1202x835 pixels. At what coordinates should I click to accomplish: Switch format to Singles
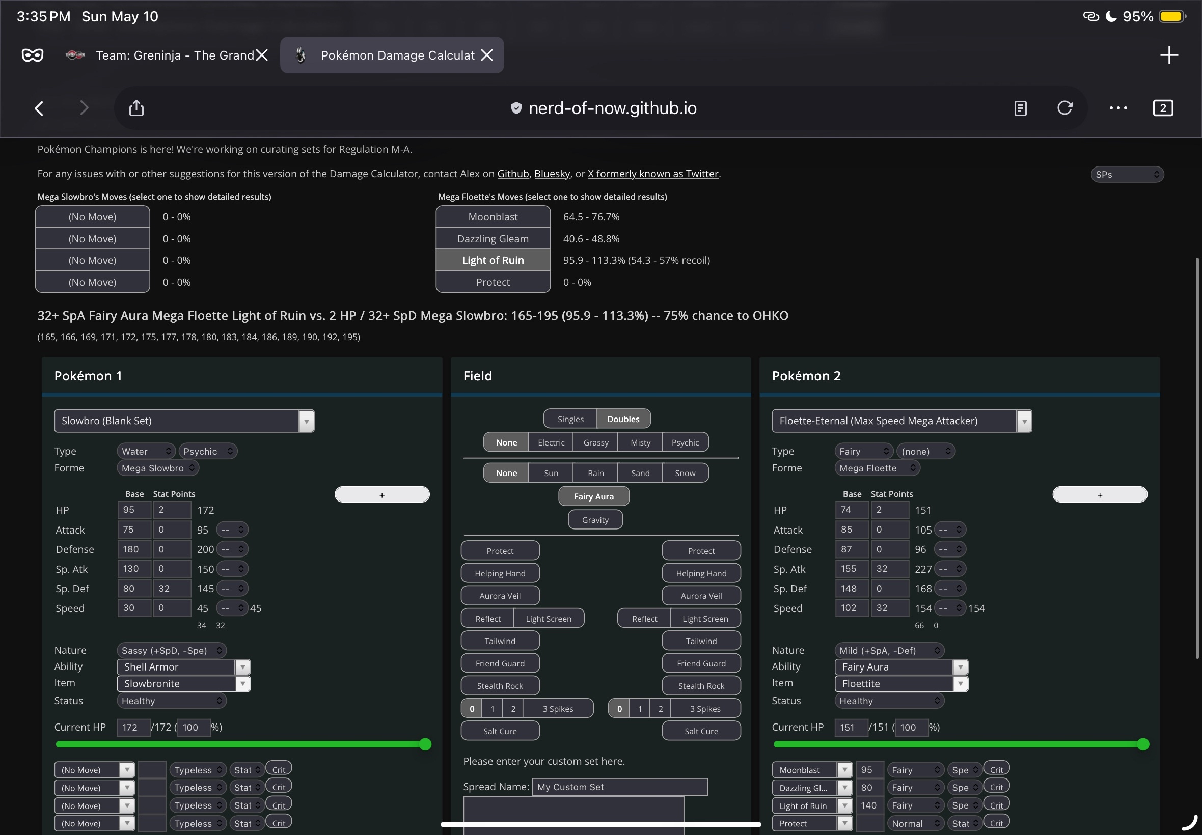[x=570, y=419]
